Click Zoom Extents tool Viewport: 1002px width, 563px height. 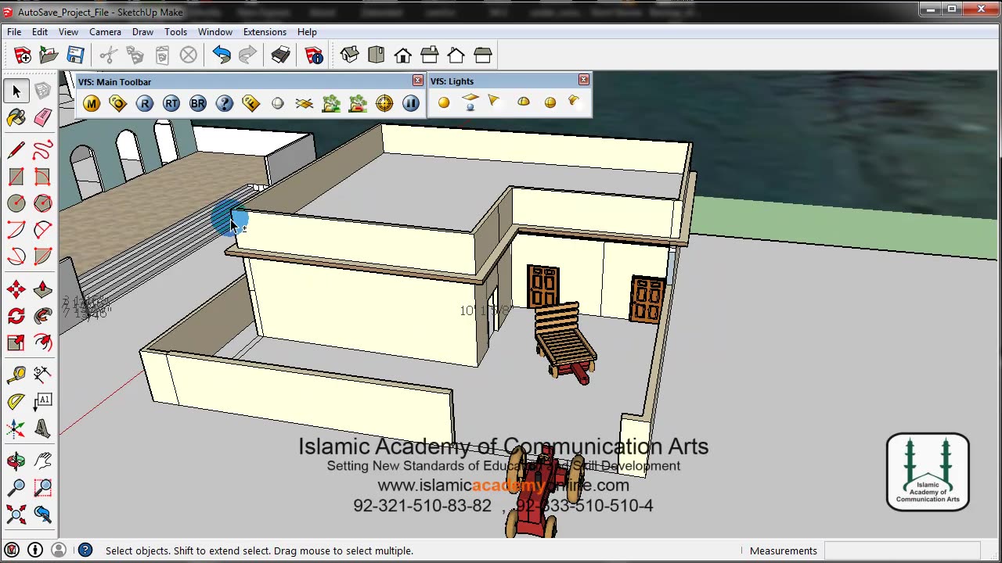click(x=16, y=515)
